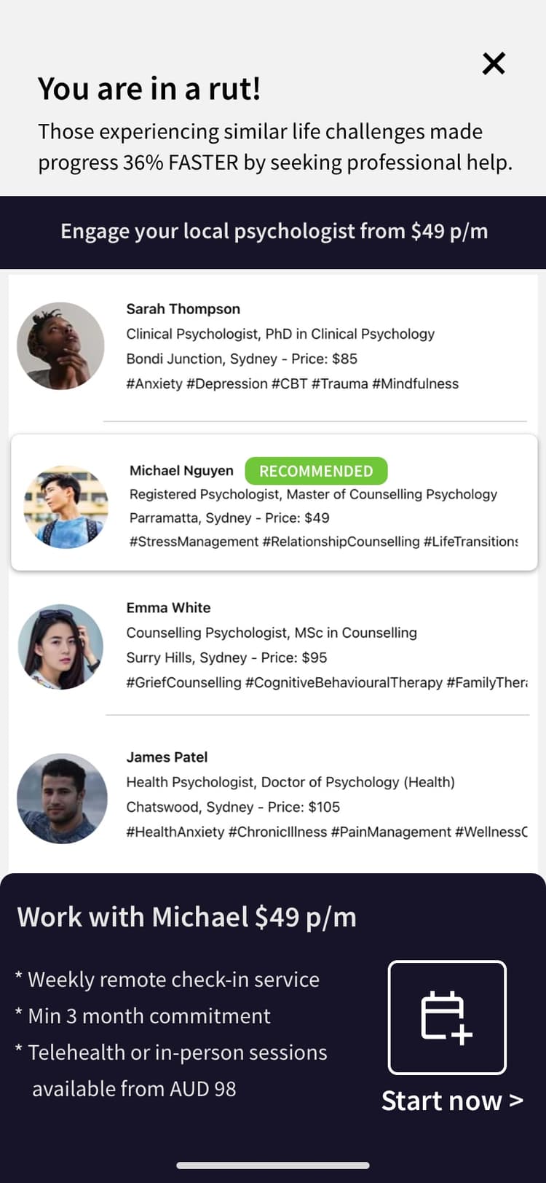Select Michael Nguyen's name heading

point(181,471)
